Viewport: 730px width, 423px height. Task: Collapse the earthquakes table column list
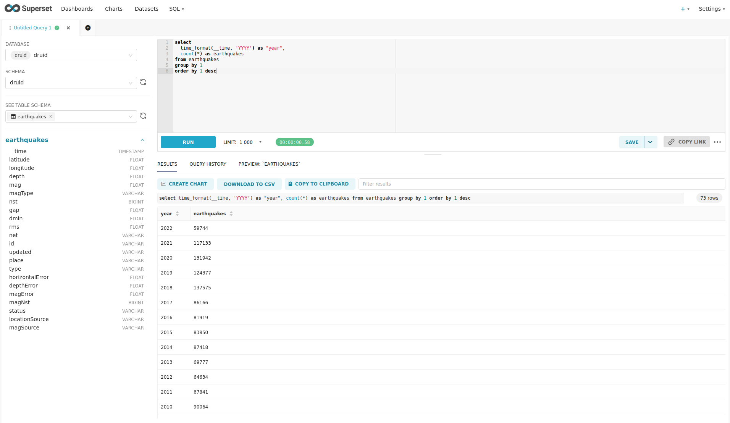(x=142, y=140)
